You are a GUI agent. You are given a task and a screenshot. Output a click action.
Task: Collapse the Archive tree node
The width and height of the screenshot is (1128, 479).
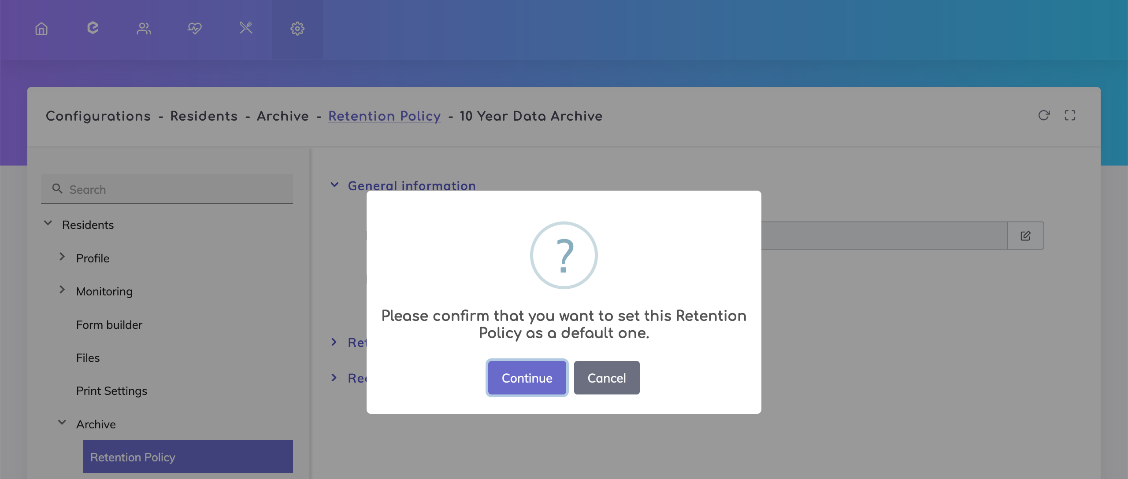(62, 423)
